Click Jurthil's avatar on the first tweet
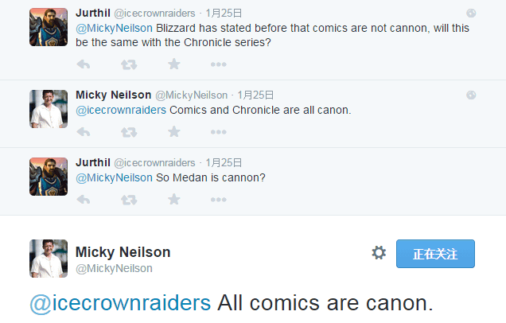 pos(49,27)
